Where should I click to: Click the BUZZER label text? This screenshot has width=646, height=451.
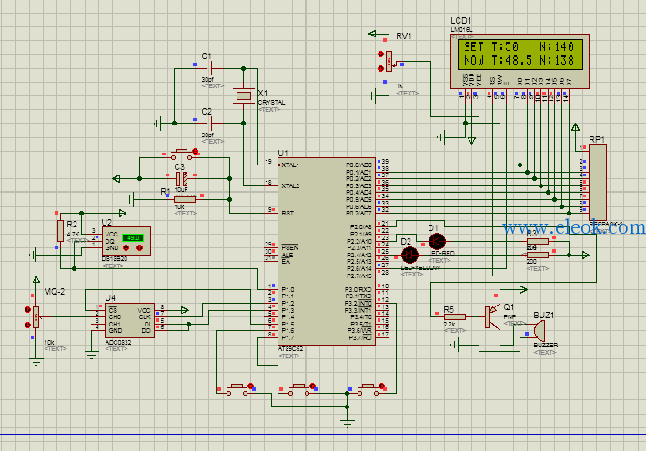546,346
